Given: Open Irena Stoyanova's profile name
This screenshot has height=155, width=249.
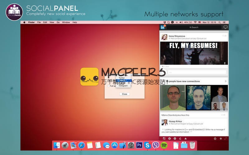Looking at the screenshot, I should [177, 36].
